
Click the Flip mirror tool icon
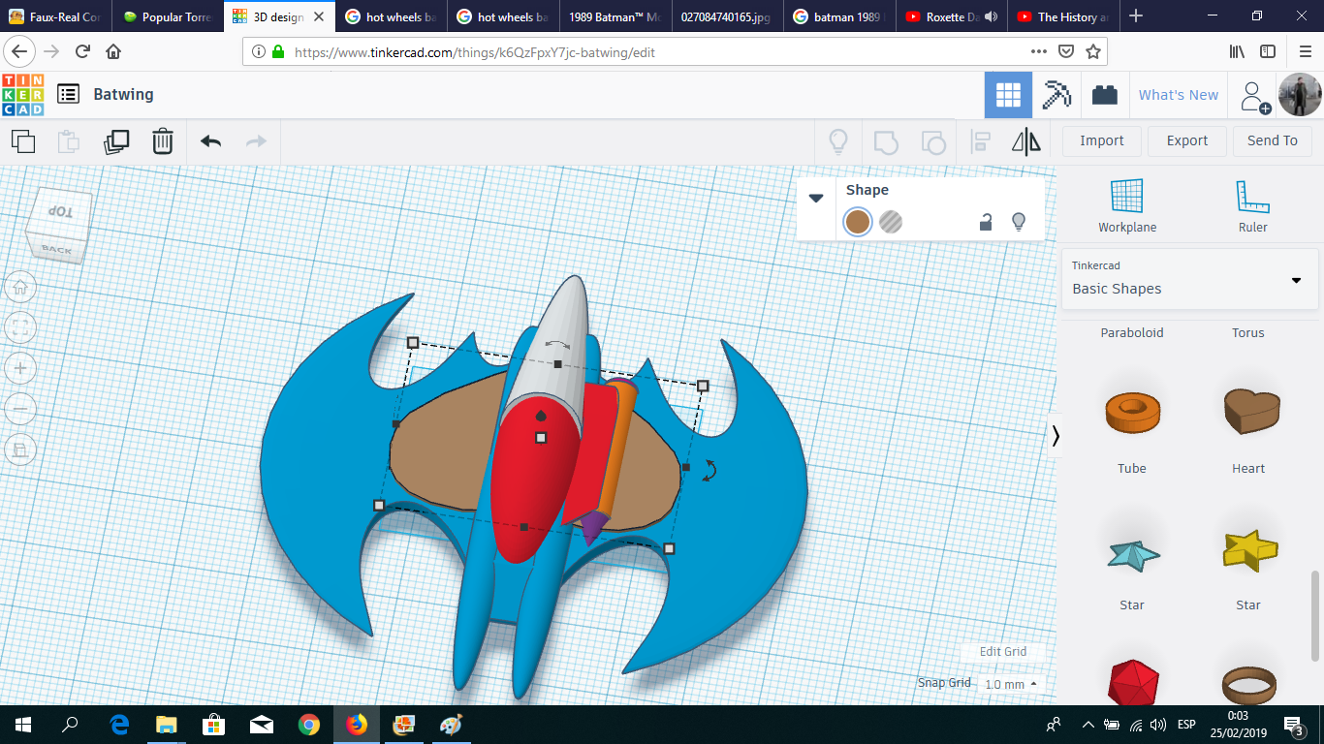click(x=1026, y=141)
